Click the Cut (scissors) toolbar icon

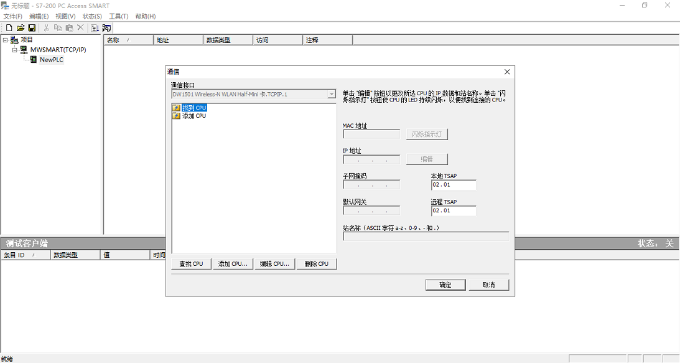point(46,27)
